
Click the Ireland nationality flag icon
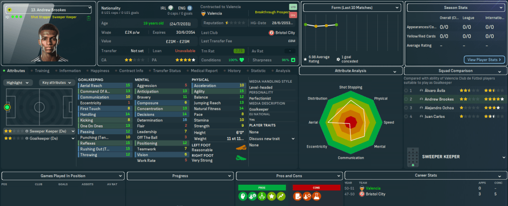pyautogui.click(x=170, y=8)
